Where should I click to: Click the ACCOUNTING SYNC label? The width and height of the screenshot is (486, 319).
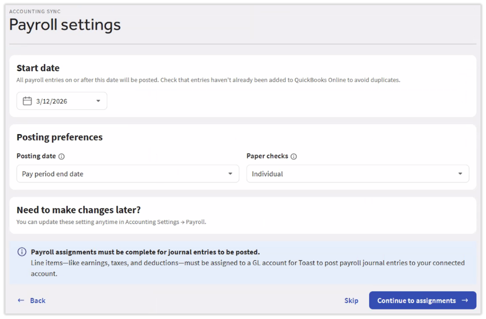[x=35, y=12]
